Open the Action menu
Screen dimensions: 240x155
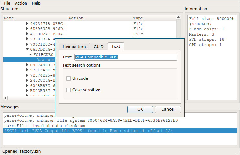click(x=21, y=3)
